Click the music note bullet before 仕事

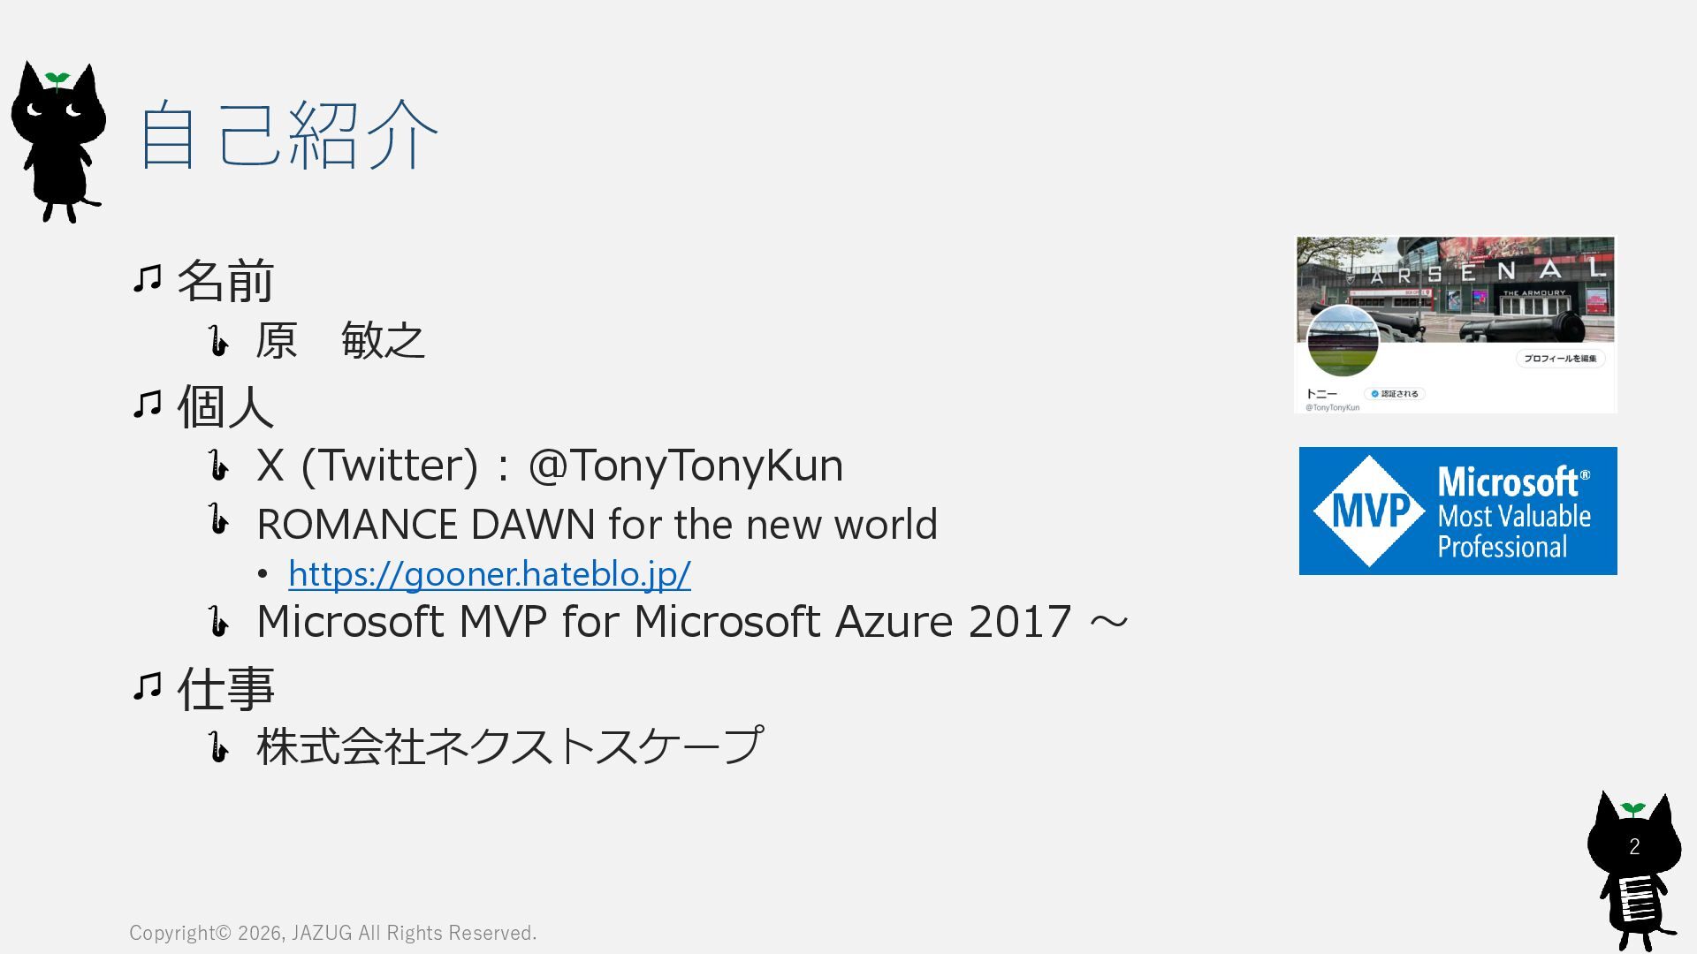tap(148, 685)
